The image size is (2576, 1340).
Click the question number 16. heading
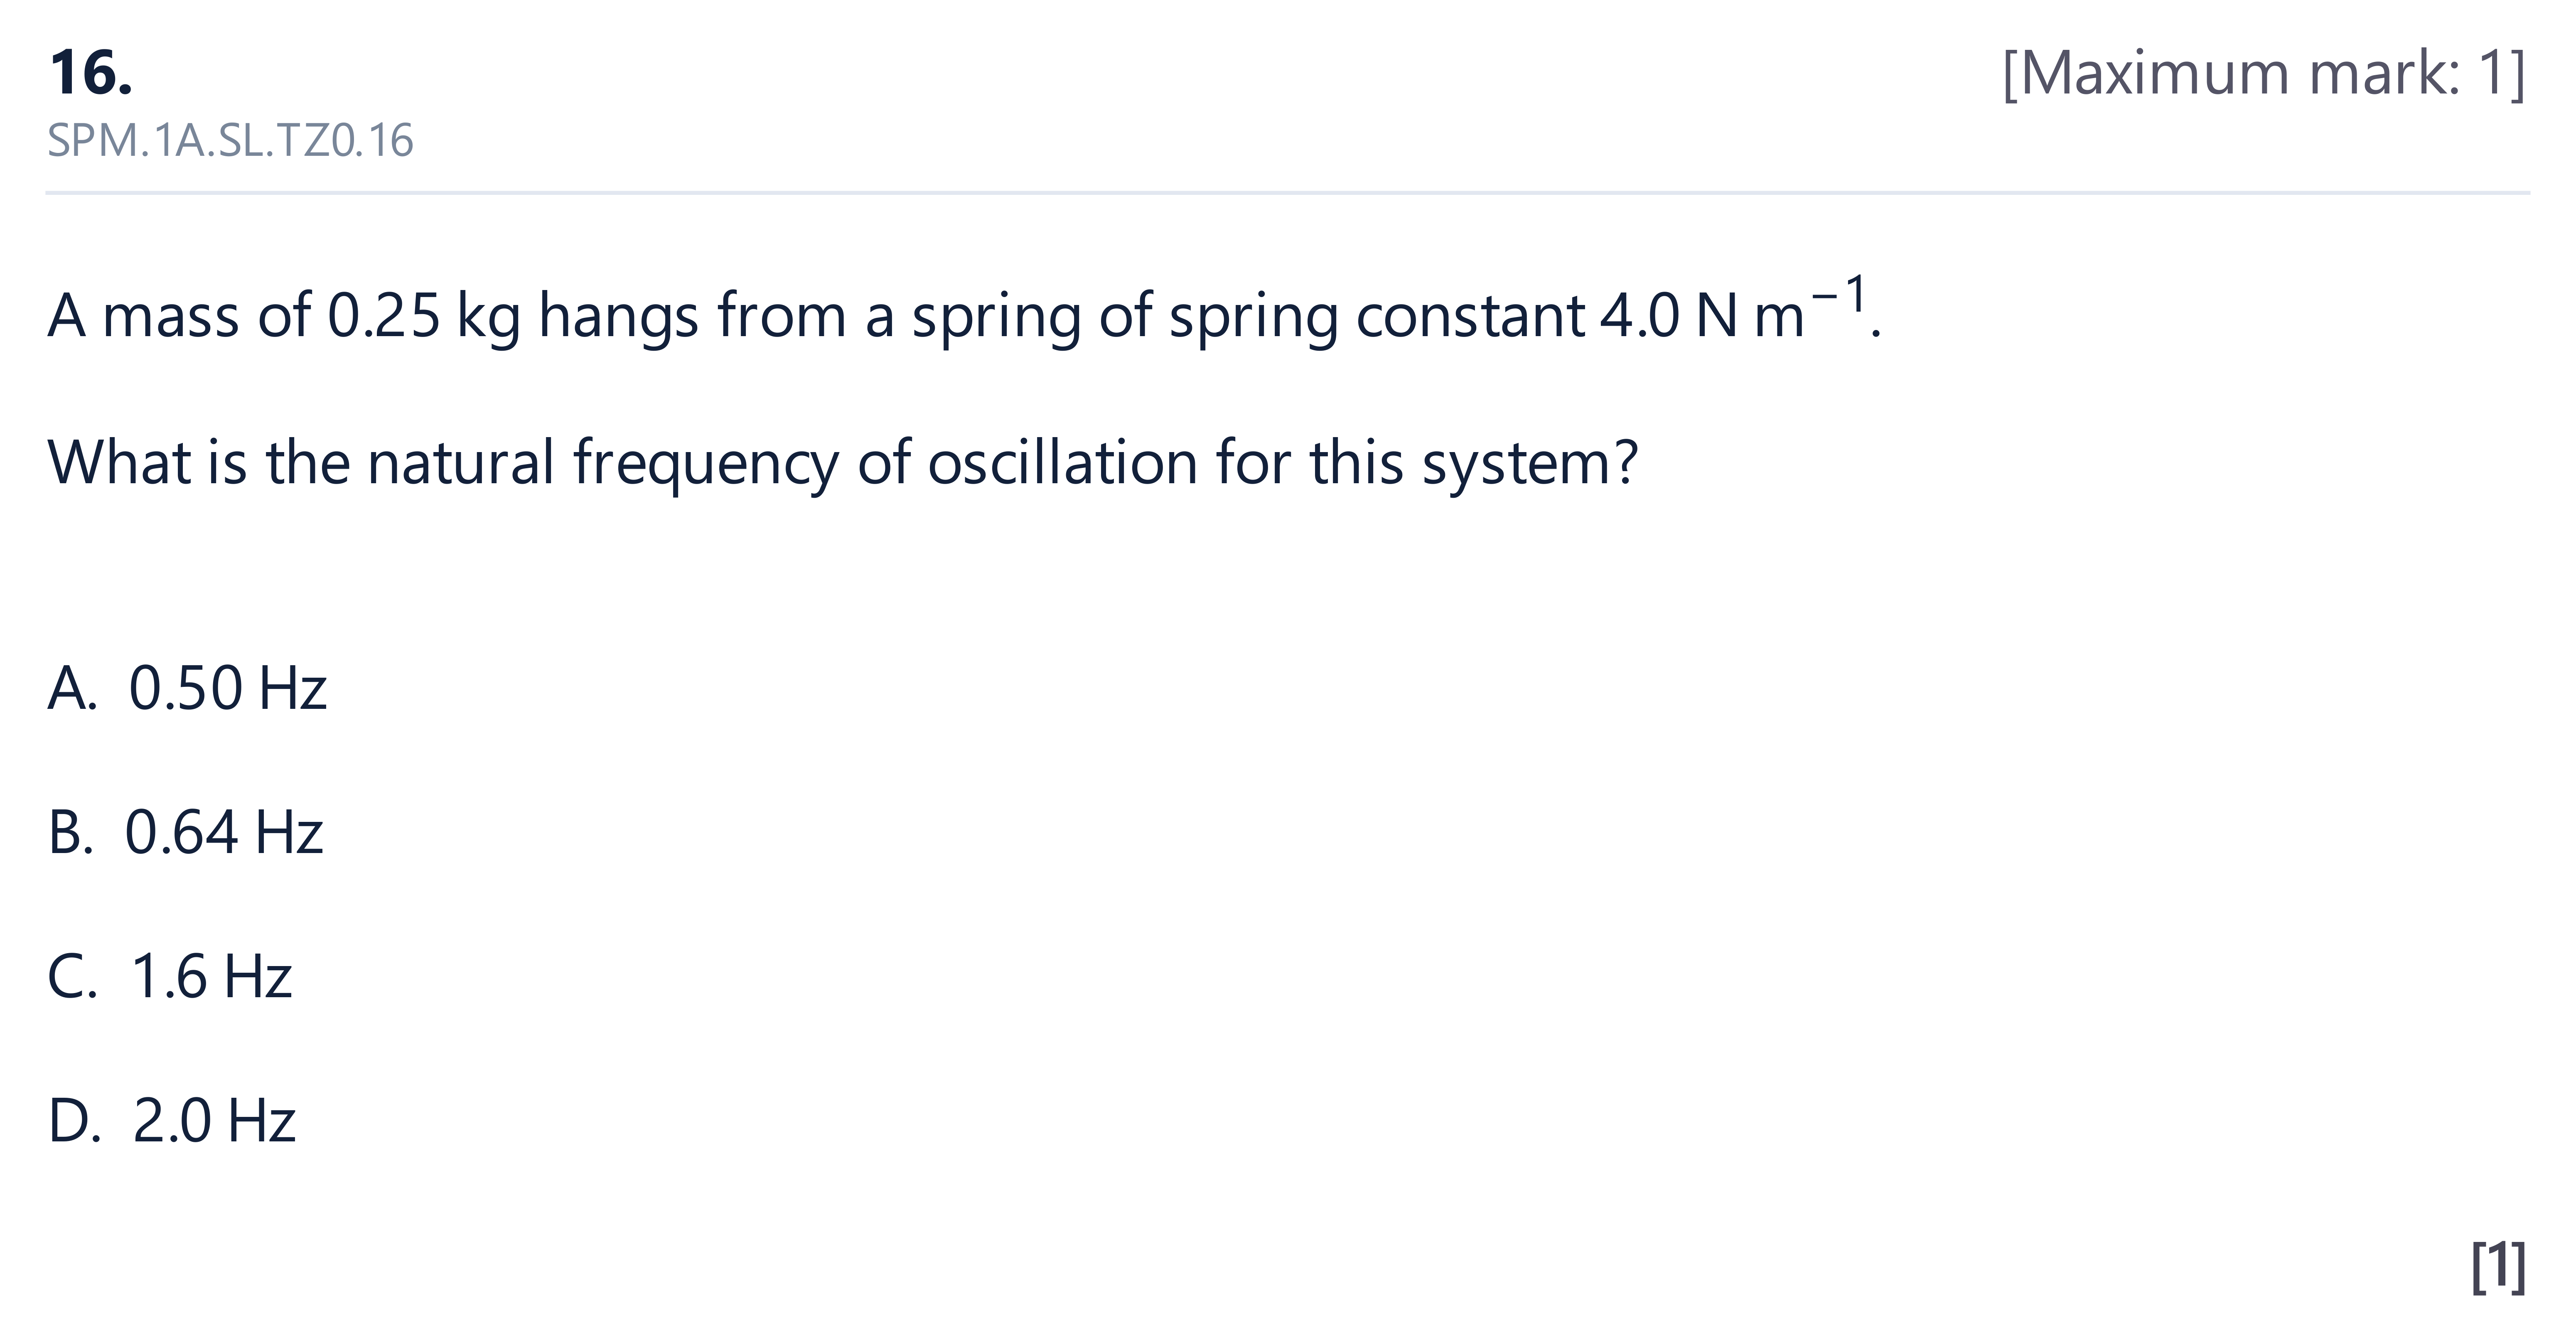click(x=90, y=74)
